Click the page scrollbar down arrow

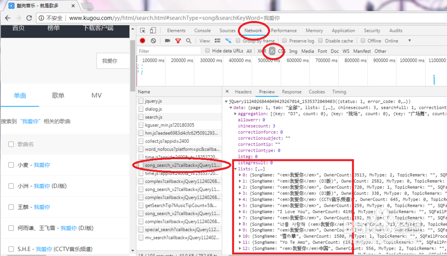coord(133,250)
